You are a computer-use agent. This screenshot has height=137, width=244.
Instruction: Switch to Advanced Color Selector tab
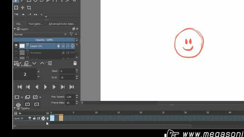tap(62, 24)
